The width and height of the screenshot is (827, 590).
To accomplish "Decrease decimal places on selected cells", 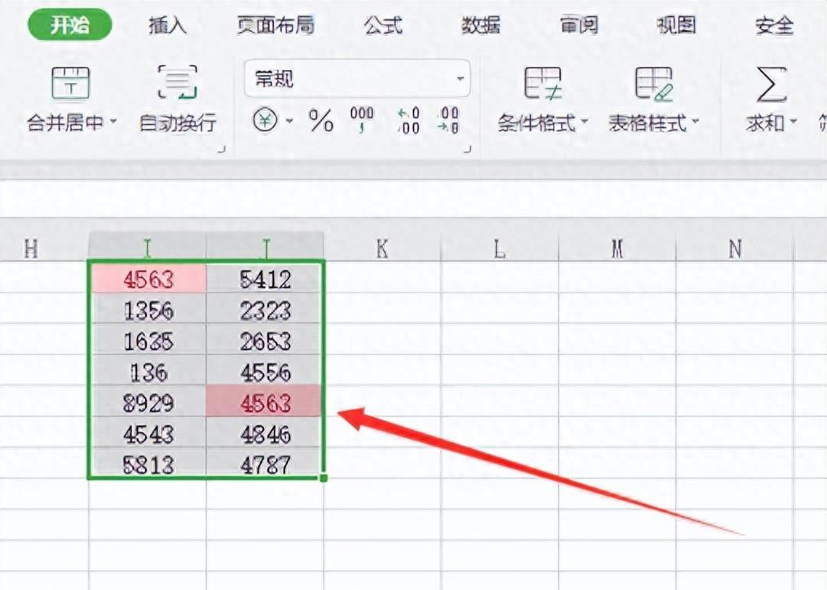I will (450, 121).
